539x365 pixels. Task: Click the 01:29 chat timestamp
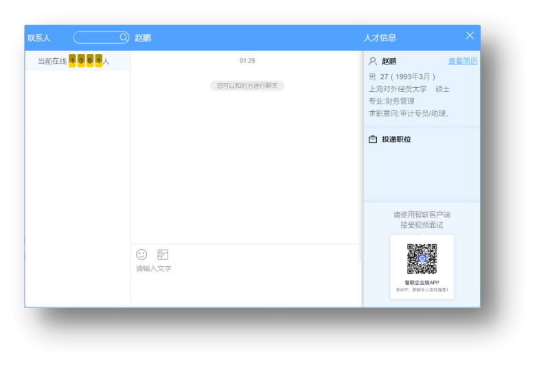point(247,61)
